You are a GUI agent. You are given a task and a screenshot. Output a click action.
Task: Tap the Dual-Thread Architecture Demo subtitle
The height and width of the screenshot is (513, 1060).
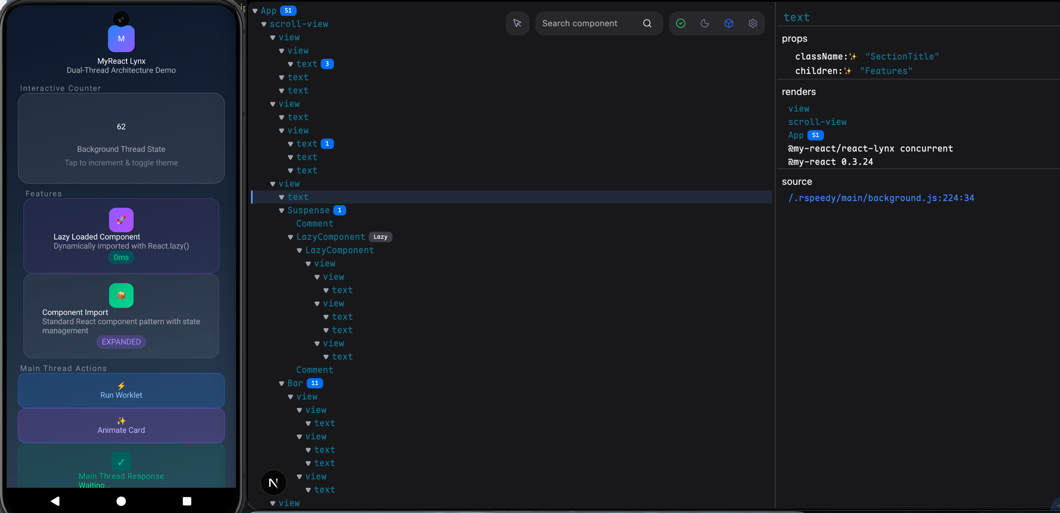point(121,70)
